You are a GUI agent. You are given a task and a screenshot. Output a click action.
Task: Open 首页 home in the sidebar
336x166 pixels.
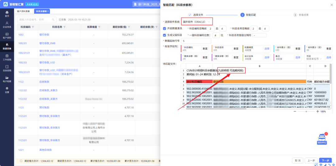pos(7,14)
